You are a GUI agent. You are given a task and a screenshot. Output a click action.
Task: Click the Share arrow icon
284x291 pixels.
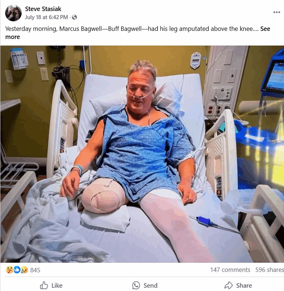point(229,285)
